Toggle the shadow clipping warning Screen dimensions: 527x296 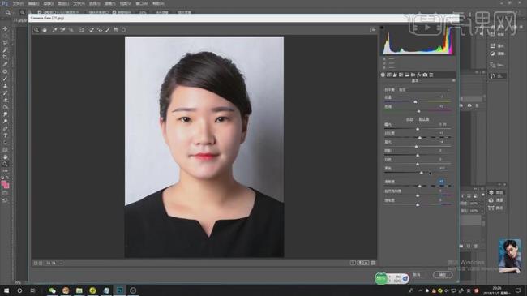click(382, 28)
